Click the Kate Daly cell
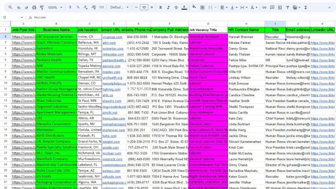Image resolution: width=336 pixels, height=189 pixels. coord(246,118)
